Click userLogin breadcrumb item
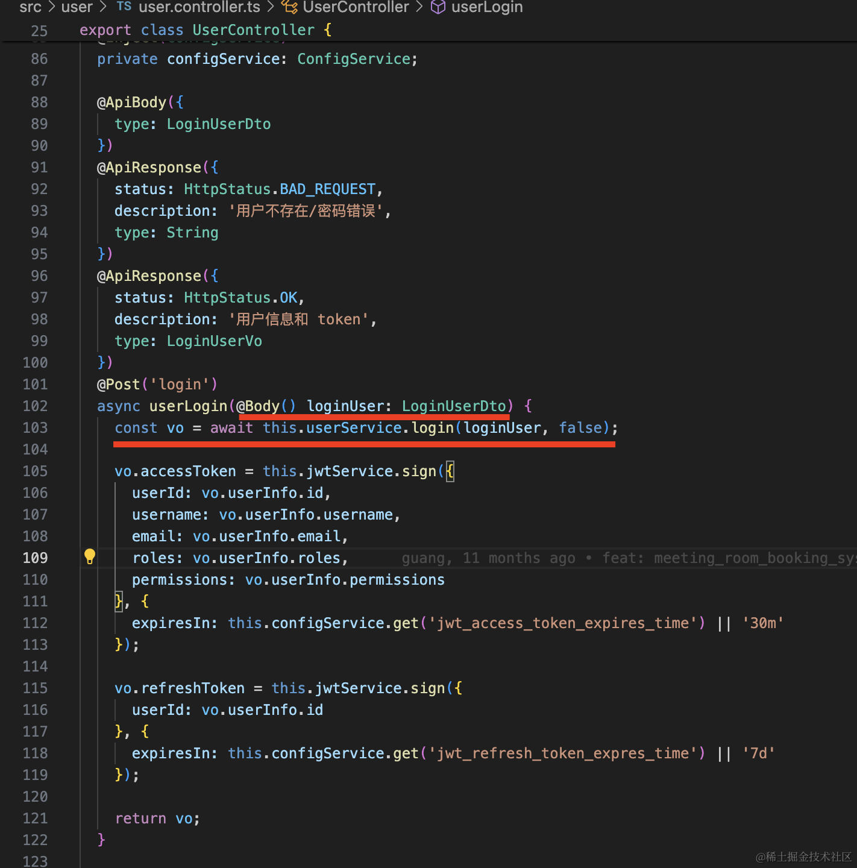 point(487,7)
